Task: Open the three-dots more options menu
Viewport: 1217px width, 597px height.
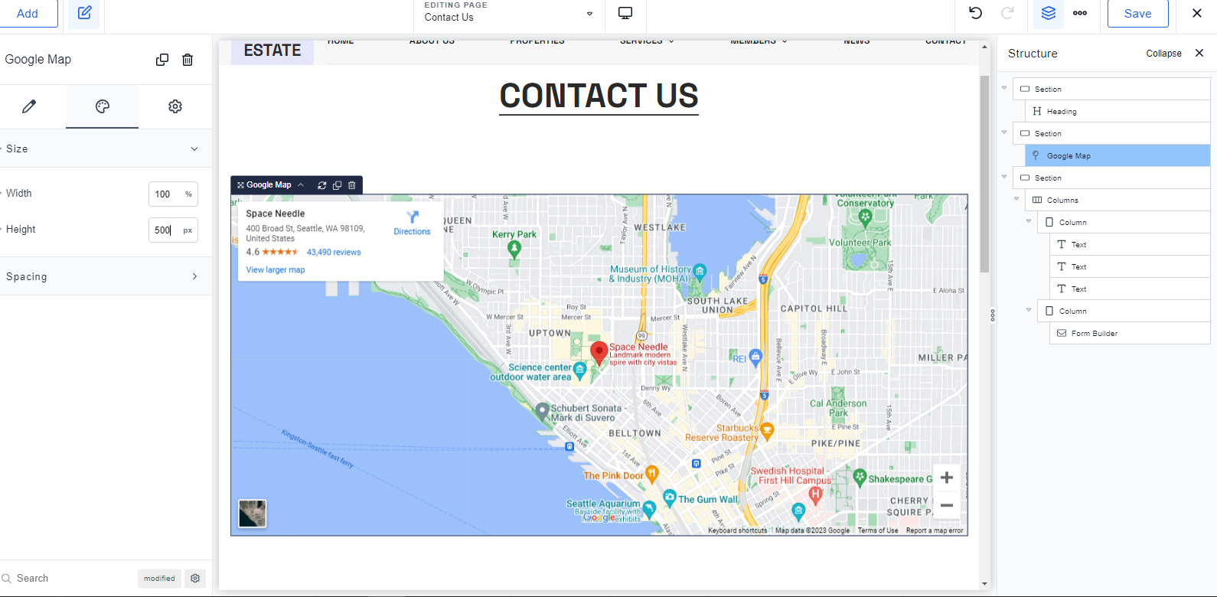Action: click(1080, 13)
